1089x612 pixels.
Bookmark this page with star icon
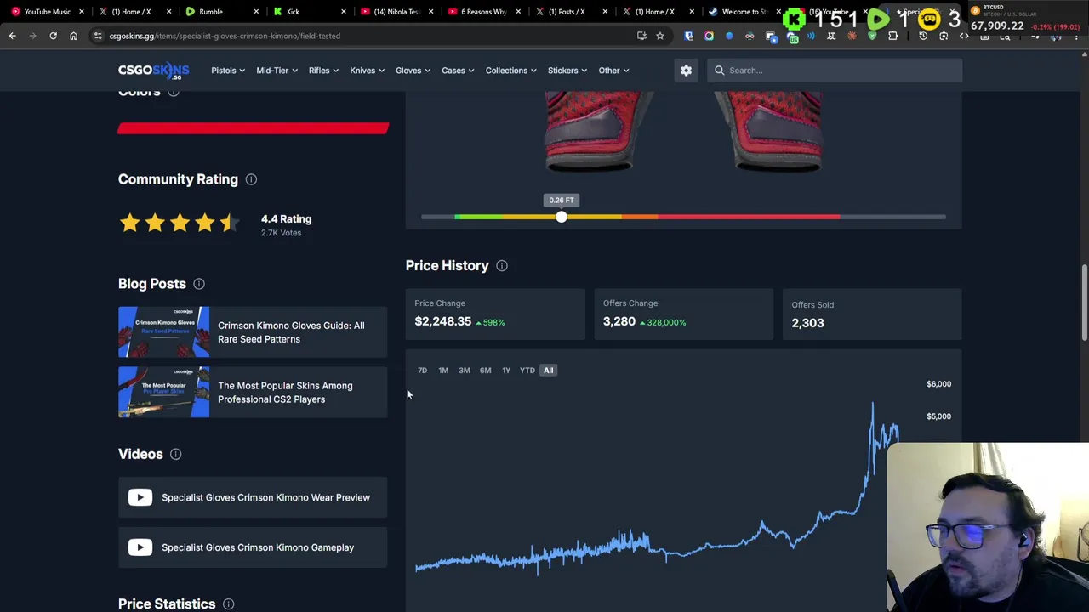(659, 36)
